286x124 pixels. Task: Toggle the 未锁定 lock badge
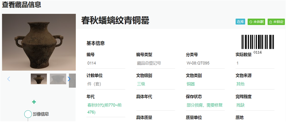[276, 22]
